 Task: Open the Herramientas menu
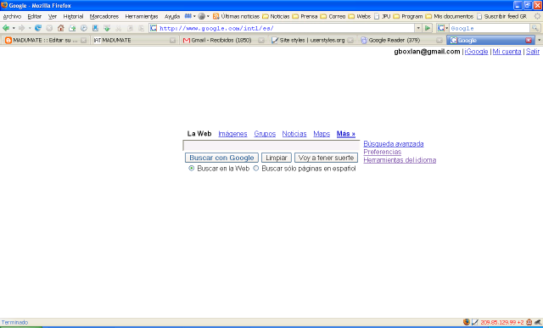[x=142, y=16]
